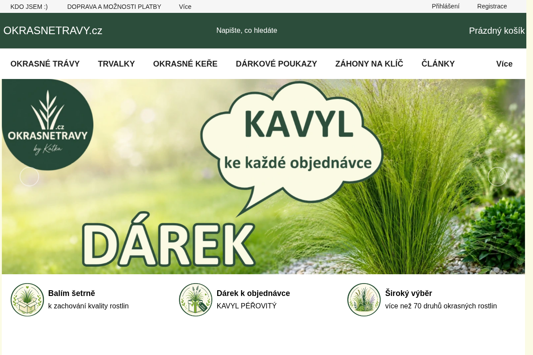Click the DÁREK banner text
This screenshot has width=533, height=355.
tap(169, 240)
